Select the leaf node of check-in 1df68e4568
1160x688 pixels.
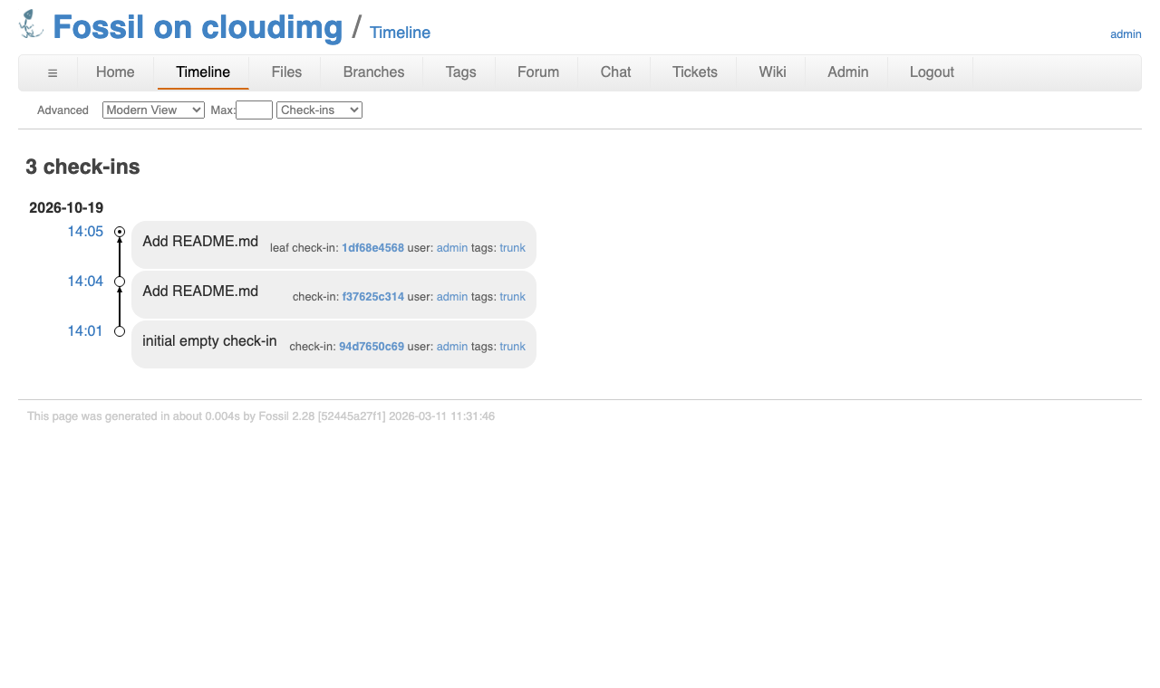click(120, 232)
